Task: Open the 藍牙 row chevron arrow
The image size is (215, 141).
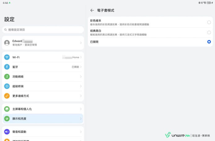Action: click(x=81, y=67)
